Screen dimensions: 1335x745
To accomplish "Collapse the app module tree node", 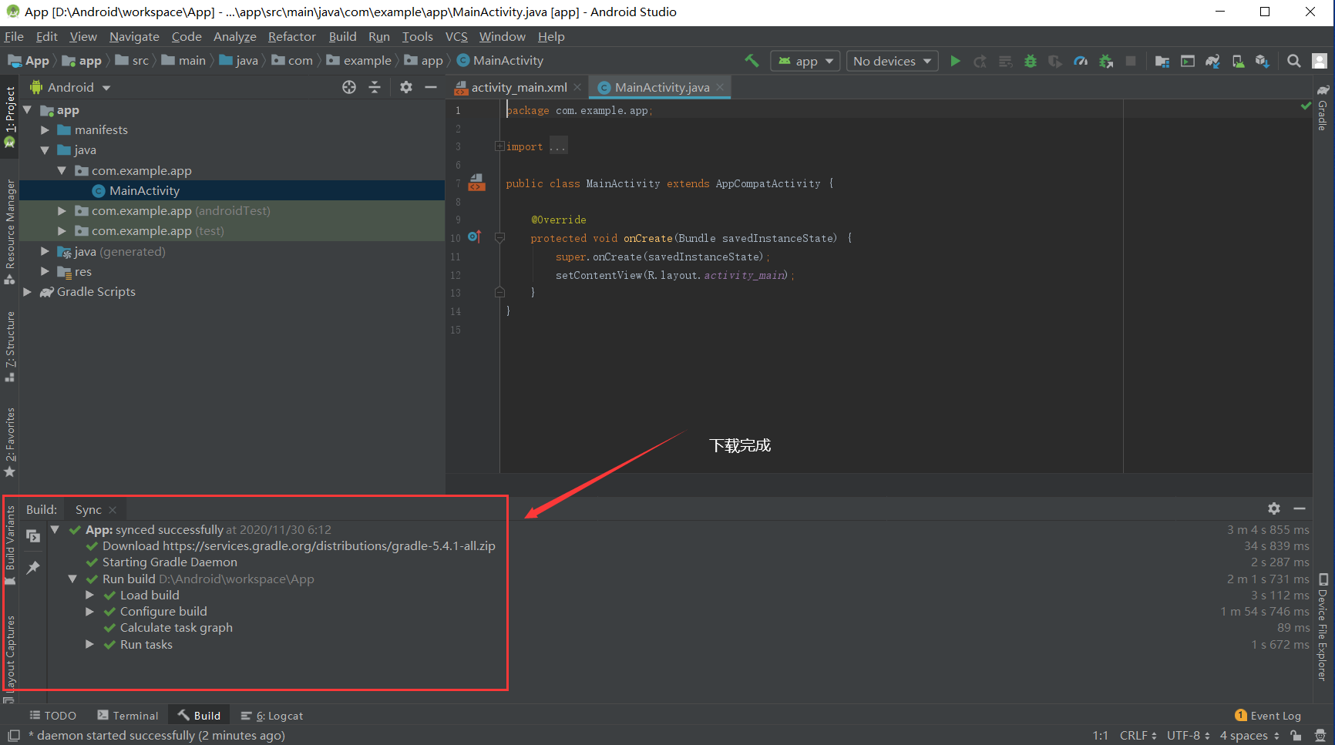I will (x=28, y=110).
